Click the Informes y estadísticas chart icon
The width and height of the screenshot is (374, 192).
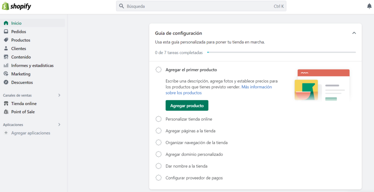pyautogui.click(x=6, y=66)
